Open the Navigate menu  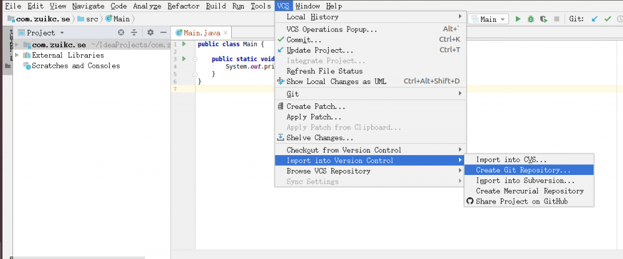pyautogui.click(x=88, y=6)
